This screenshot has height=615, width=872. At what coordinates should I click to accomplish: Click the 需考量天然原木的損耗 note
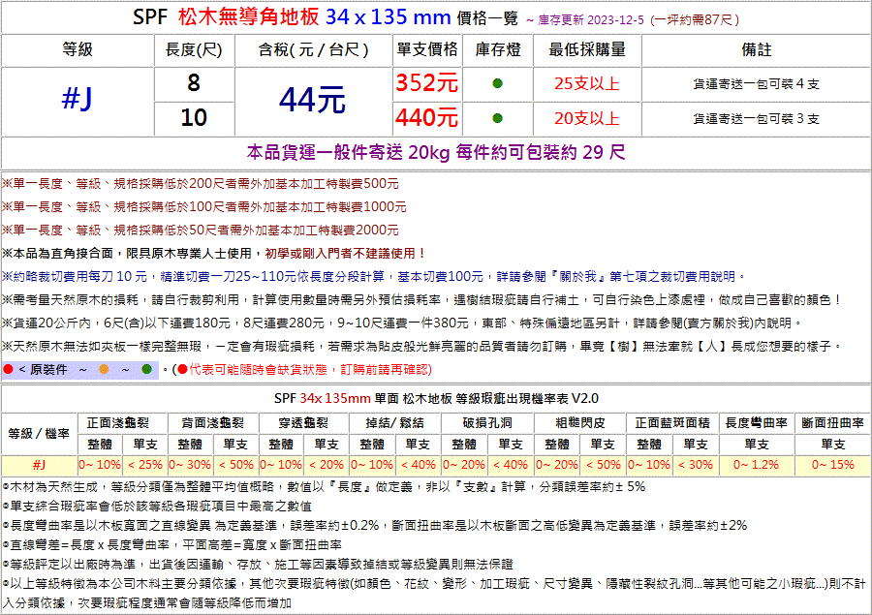[422, 300]
